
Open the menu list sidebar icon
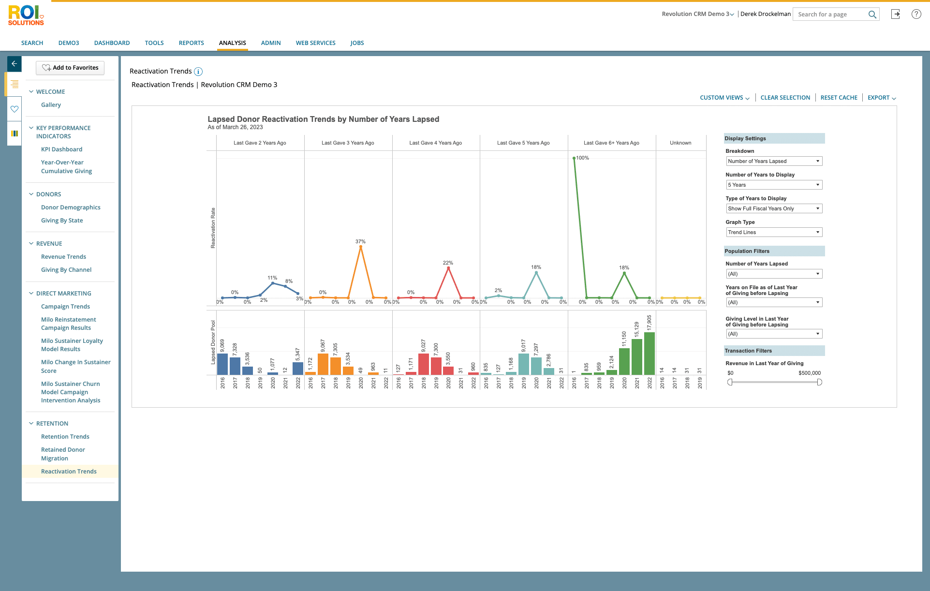tap(15, 84)
